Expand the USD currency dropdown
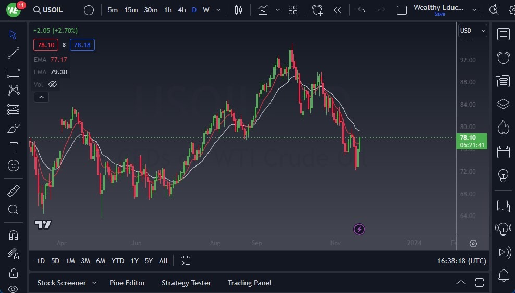 [x=472, y=31]
